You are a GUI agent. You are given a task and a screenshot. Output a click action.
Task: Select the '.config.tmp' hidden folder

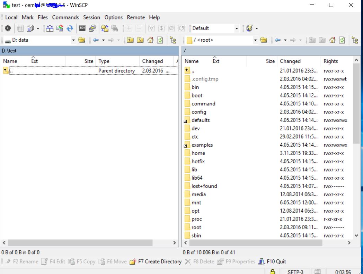(x=205, y=79)
